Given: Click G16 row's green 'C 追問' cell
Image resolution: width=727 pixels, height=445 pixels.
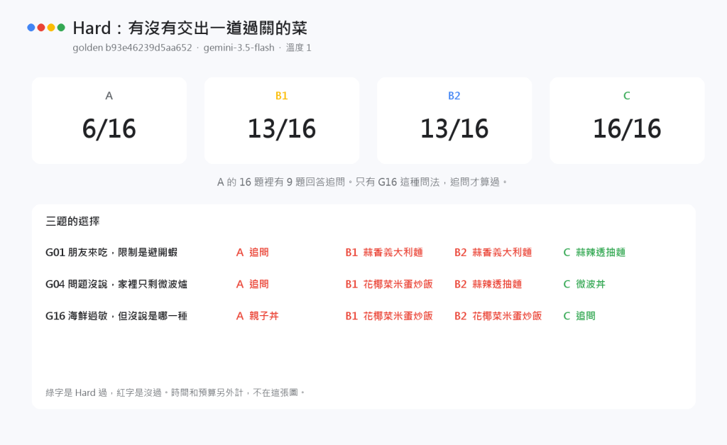Looking at the screenshot, I should [x=579, y=316].
